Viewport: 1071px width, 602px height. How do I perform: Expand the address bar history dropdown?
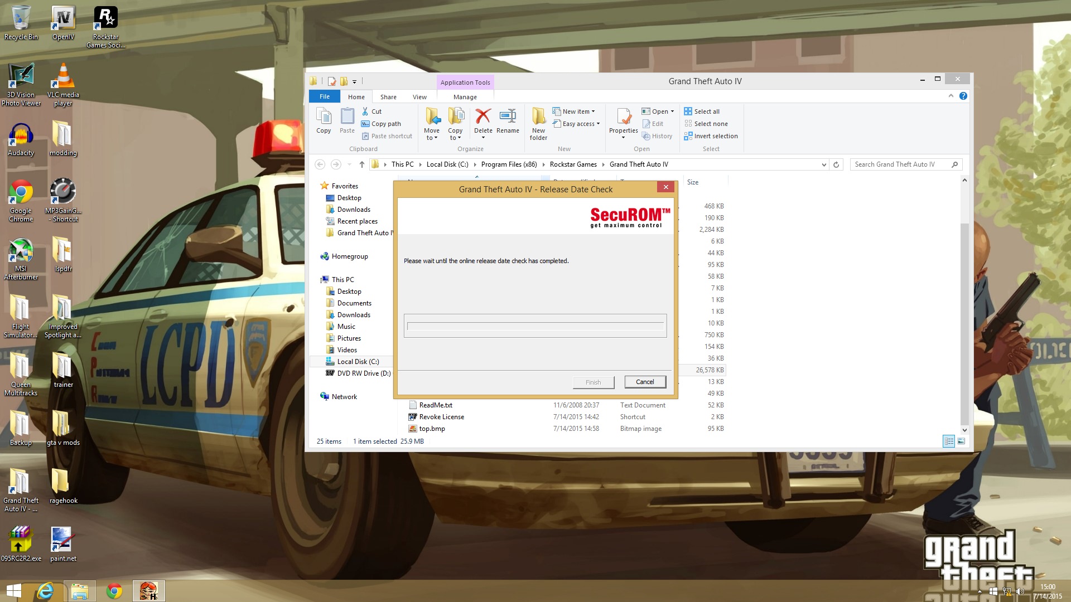tap(823, 164)
